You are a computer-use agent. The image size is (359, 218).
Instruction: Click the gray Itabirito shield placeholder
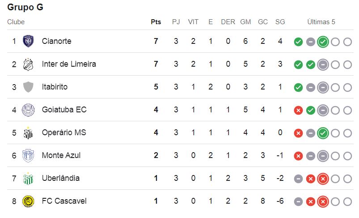[29, 87]
